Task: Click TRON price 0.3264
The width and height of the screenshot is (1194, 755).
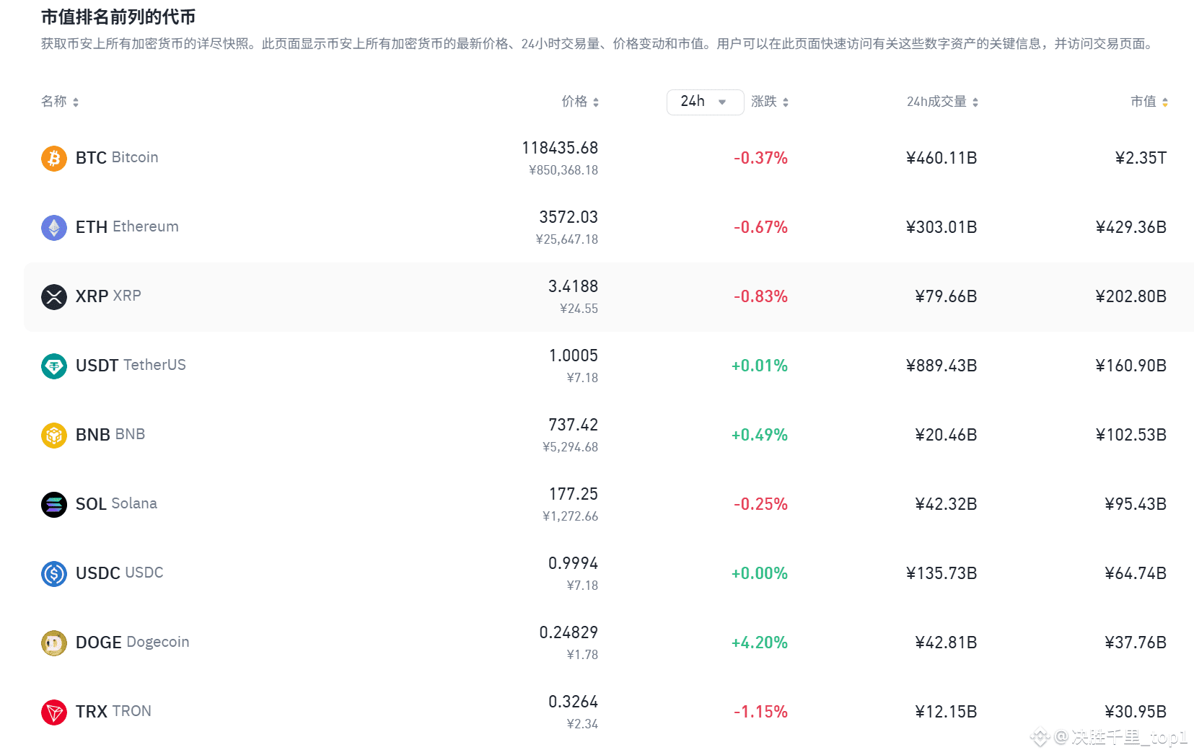Action: [573, 702]
